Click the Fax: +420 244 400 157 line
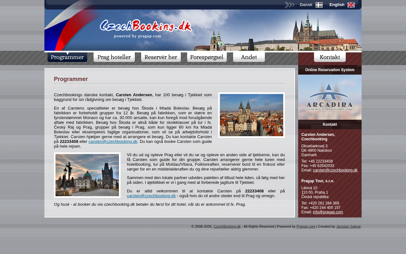The image size is (406, 254). click(x=321, y=208)
